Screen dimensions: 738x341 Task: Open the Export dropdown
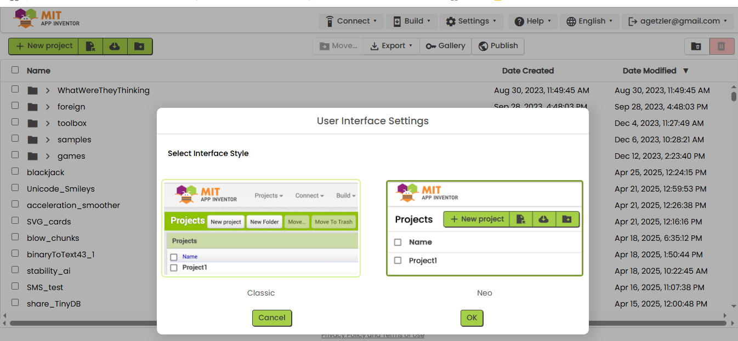[x=391, y=46]
